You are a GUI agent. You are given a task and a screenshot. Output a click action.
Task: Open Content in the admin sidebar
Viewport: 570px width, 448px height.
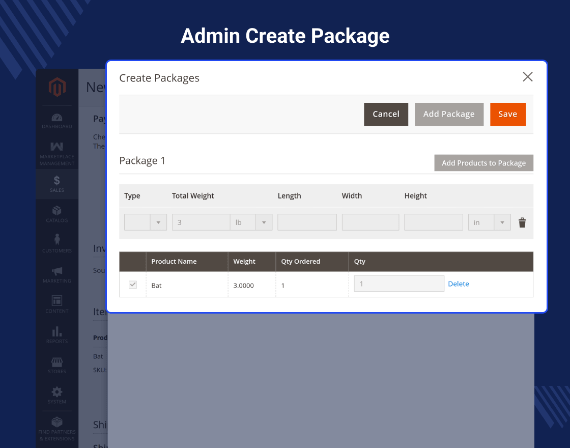[56, 305]
